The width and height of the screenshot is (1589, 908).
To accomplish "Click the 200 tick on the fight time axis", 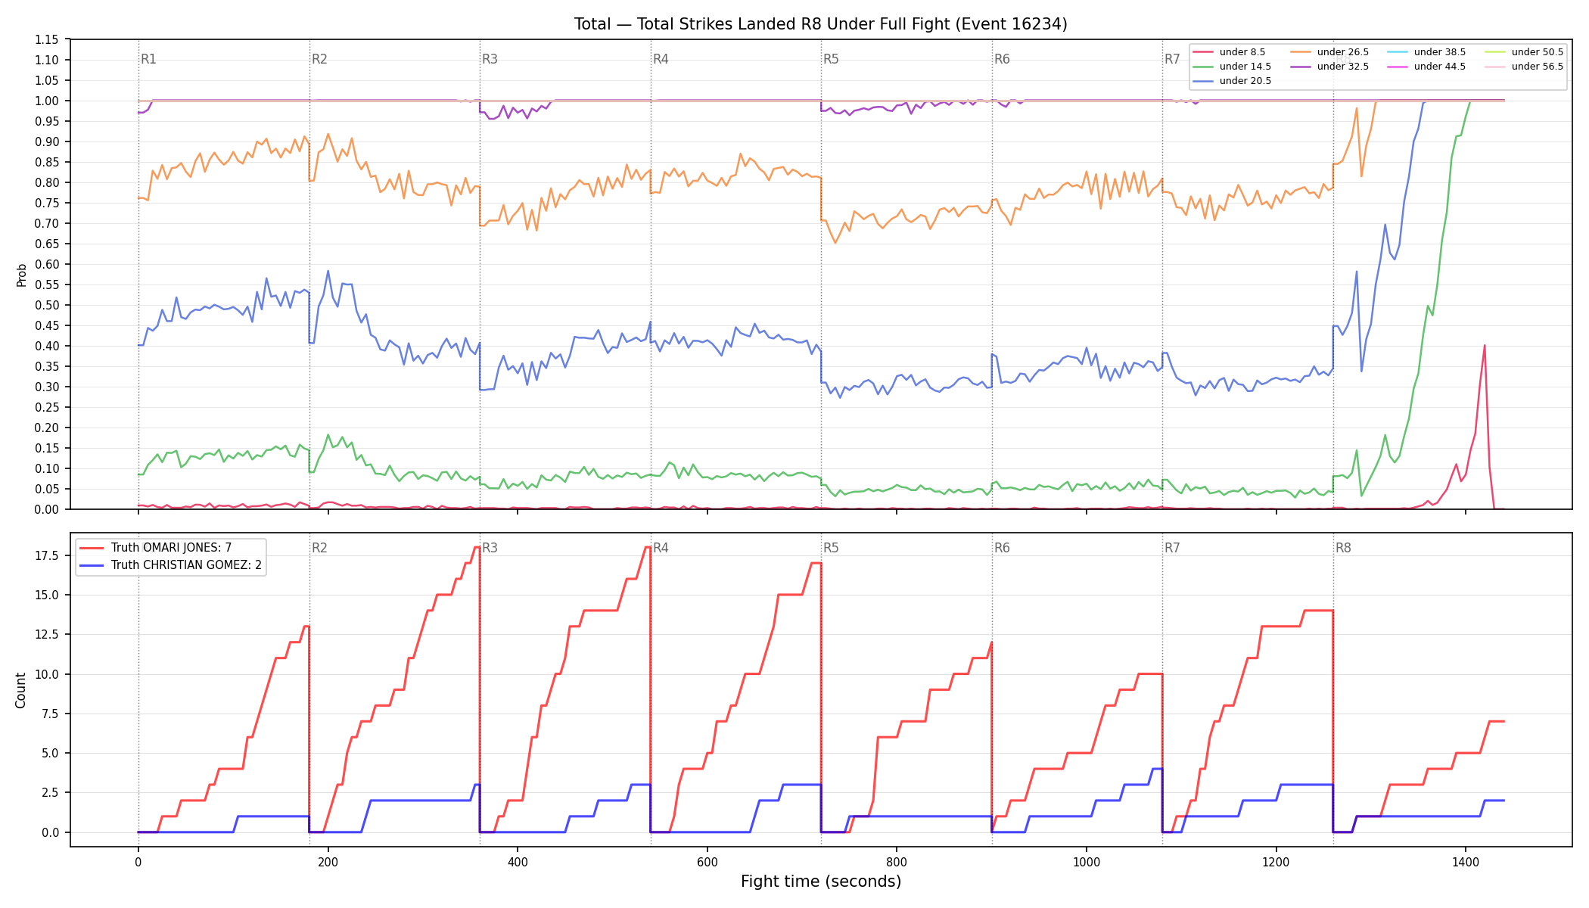I will [328, 861].
